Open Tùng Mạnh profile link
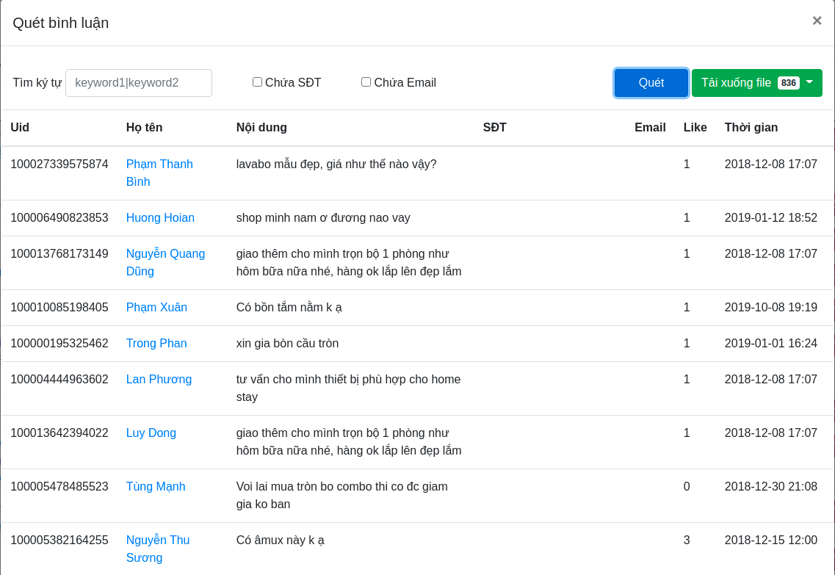835x575 pixels. [x=156, y=487]
